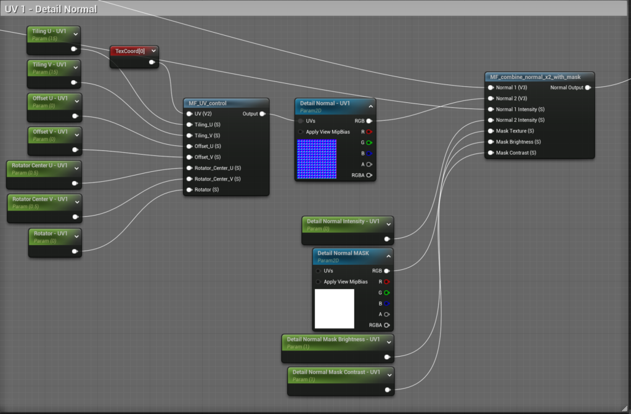Expand the TexCoord[0] node chevron
This screenshot has width=631, height=414.
click(x=153, y=51)
